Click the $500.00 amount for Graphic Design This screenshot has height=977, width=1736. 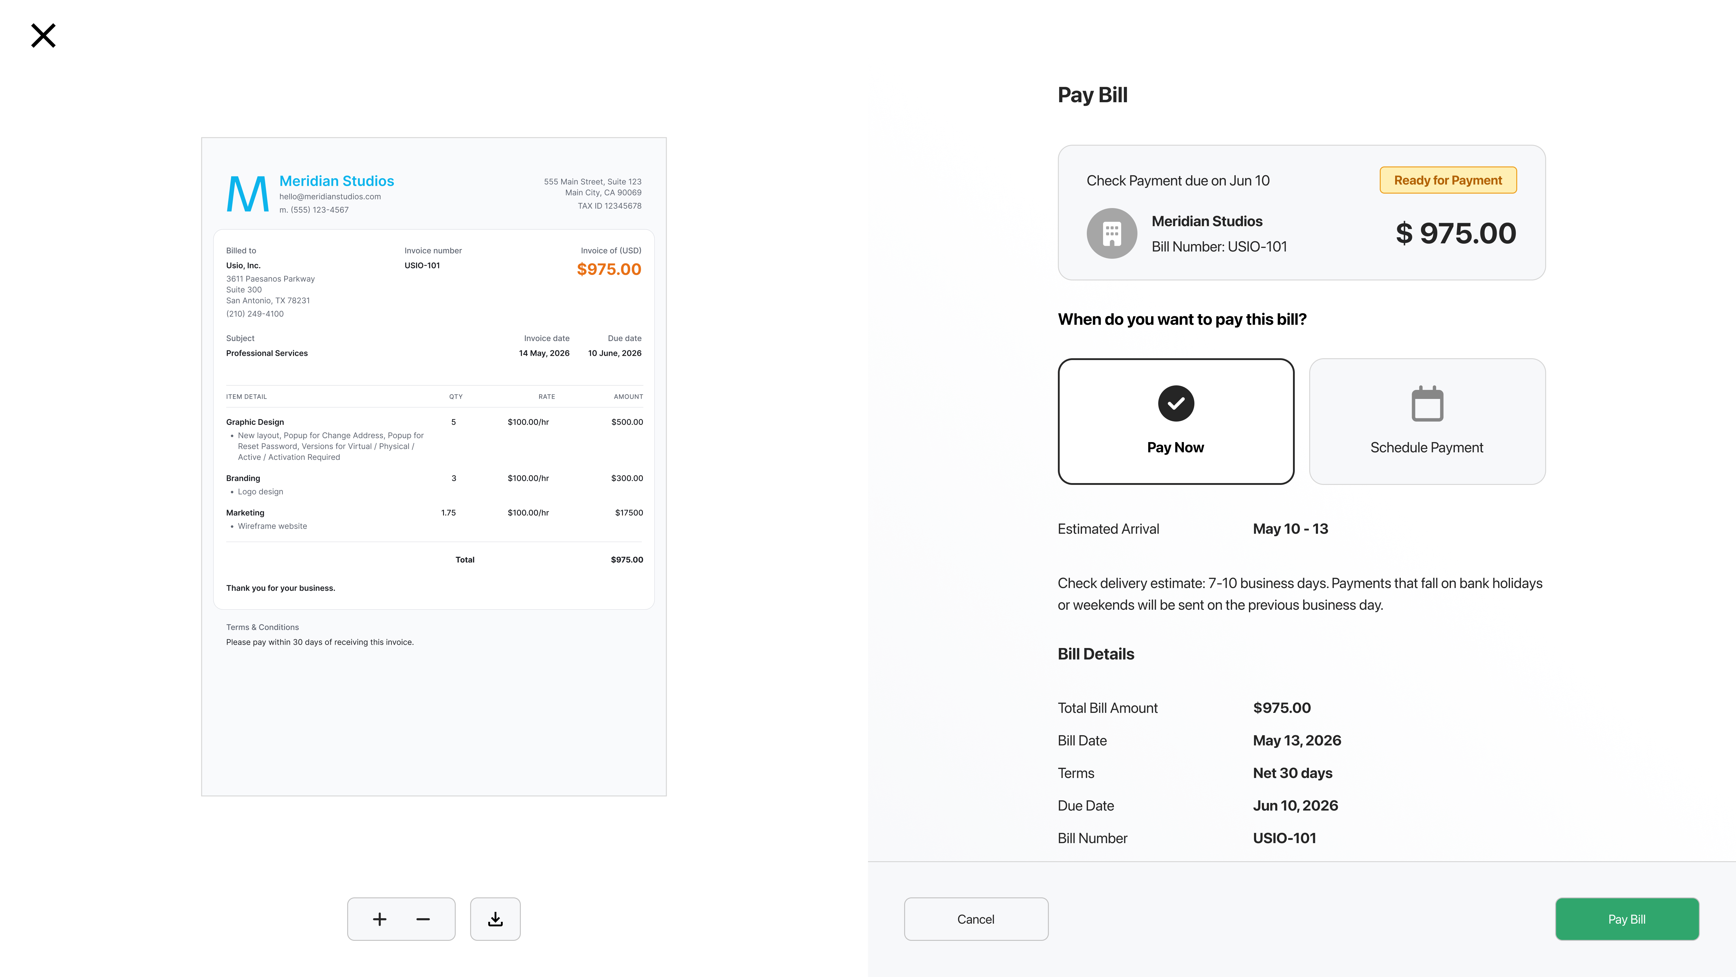click(627, 422)
